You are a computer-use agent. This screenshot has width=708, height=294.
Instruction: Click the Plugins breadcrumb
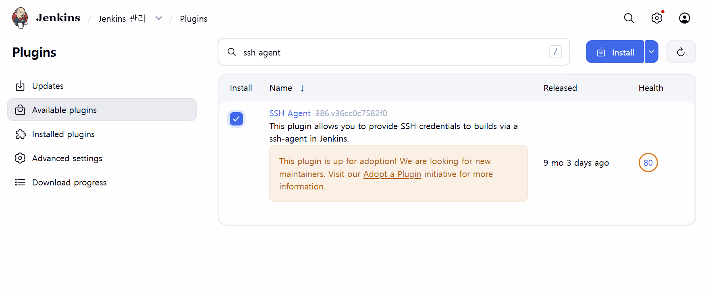click(193, 19)
